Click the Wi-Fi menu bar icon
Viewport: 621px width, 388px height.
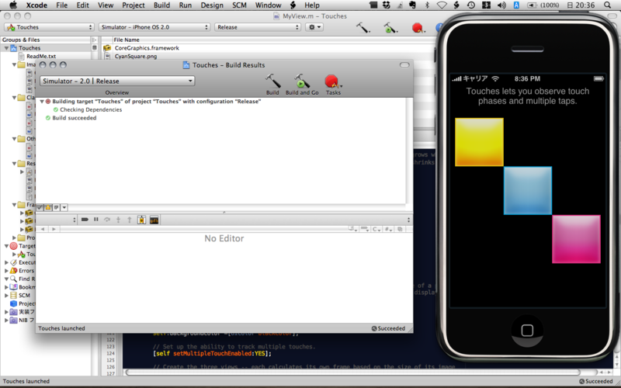click(442, 5)
